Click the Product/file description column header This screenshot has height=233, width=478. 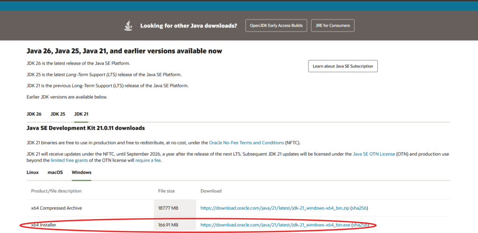point(56,191)
